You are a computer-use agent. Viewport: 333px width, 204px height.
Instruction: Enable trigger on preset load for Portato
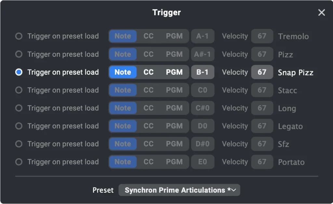tap(19, 162)
